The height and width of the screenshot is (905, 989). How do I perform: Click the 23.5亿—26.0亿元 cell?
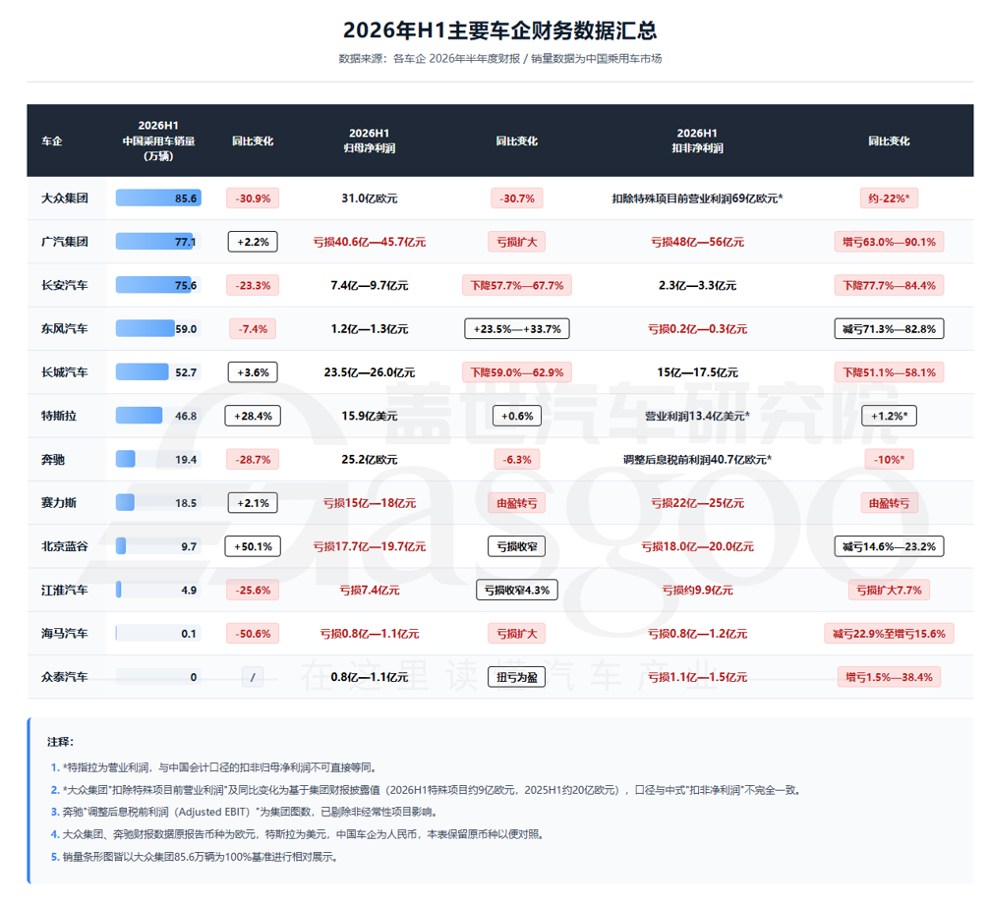pos(369,371)
